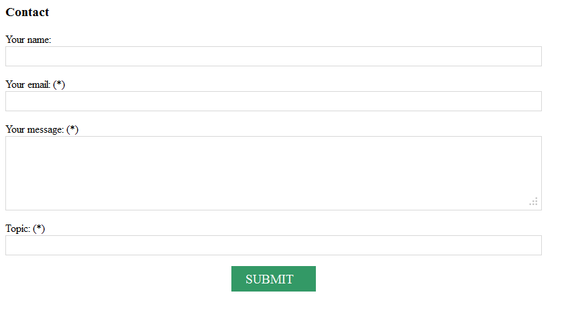Focus the Your name text field

point(273,56)
